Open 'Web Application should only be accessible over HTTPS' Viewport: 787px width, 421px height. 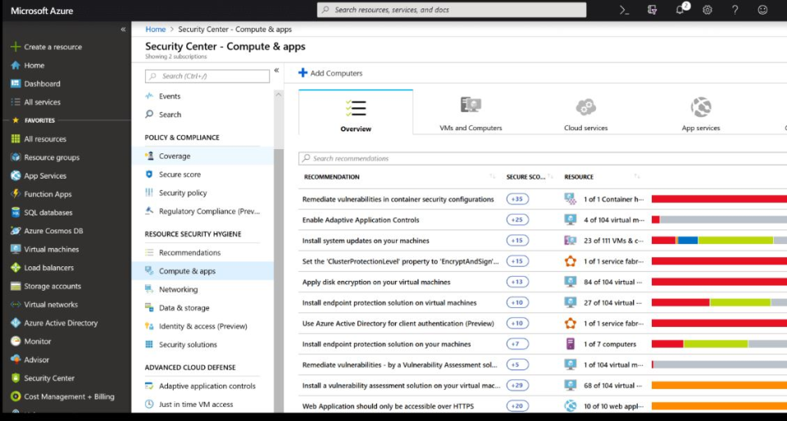(x=388, y=406)
